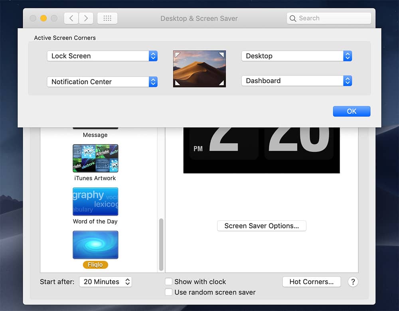Open the Hot Corners dialog
Viewport: 399px width, 311px height.
pyautogui.click(x=311, y=281)
